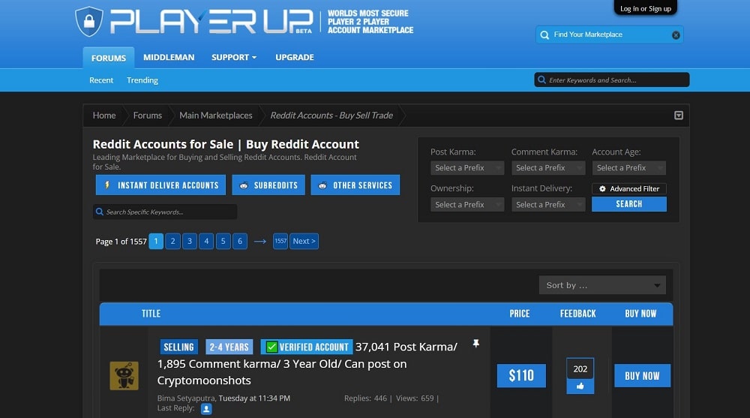Click the Title column header
The image size is (750, 418).
pyautogui.click(x=151, y=314)
